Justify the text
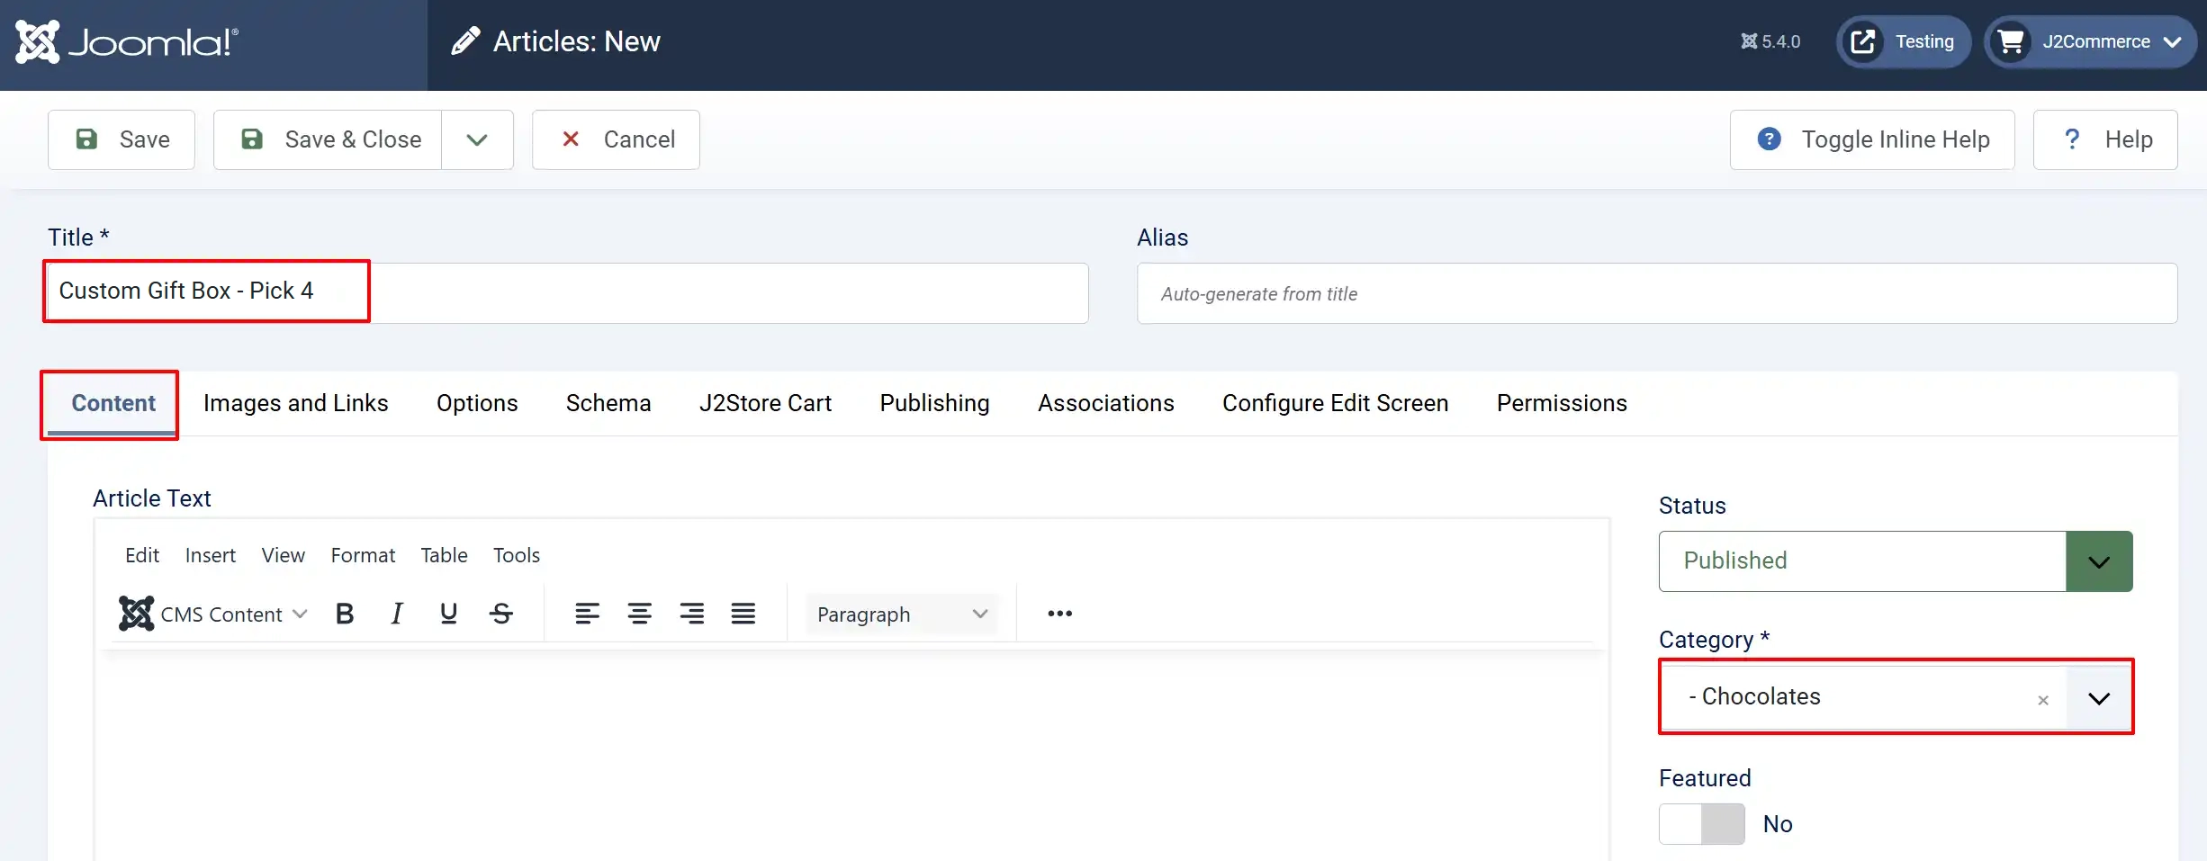This screenshot has width=2207, height=861. [743, 614]
